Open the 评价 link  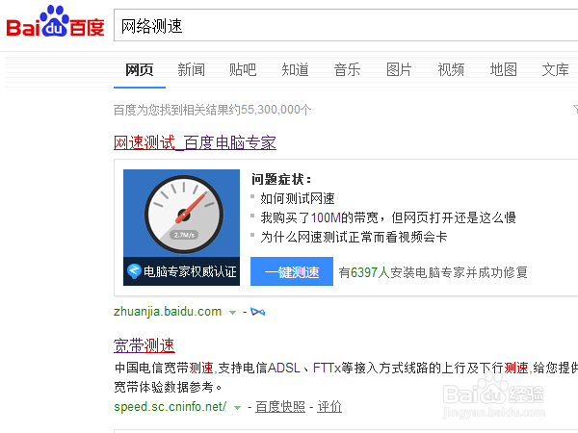tap(329, 406)
